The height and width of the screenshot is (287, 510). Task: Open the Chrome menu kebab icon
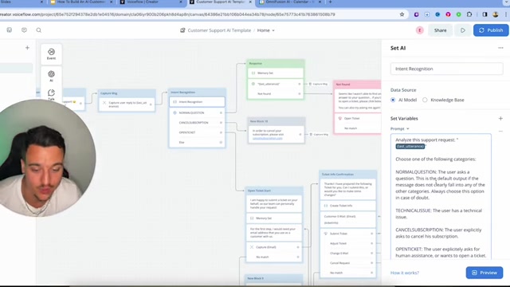tap(506, 14)
